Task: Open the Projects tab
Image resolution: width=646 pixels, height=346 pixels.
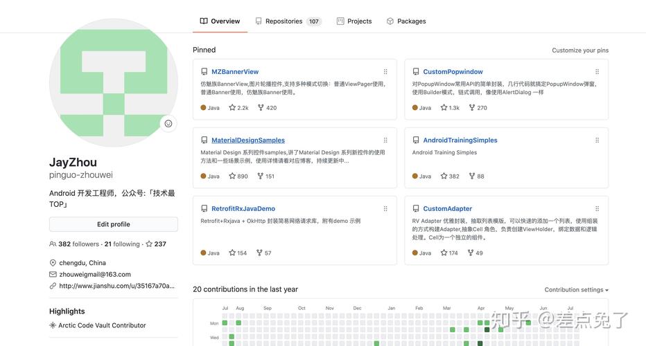Action: coord(354,21)
